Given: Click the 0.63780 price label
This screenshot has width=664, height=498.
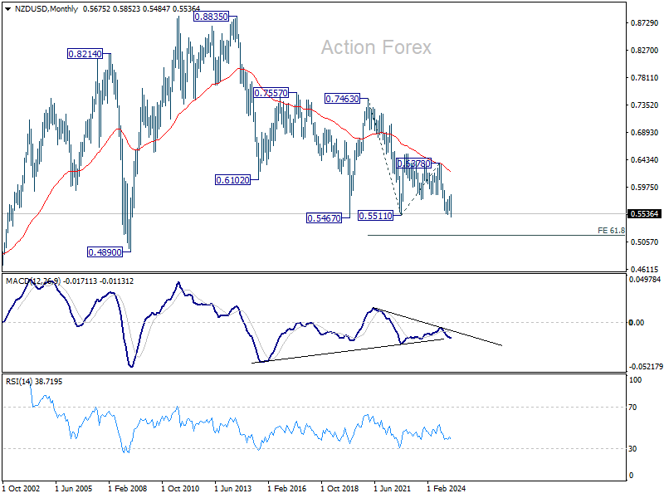Looking at the screenshot, I should pos(413,163).
